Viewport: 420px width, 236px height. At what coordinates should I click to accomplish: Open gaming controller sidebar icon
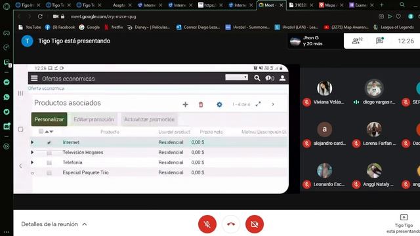[7, 33]
